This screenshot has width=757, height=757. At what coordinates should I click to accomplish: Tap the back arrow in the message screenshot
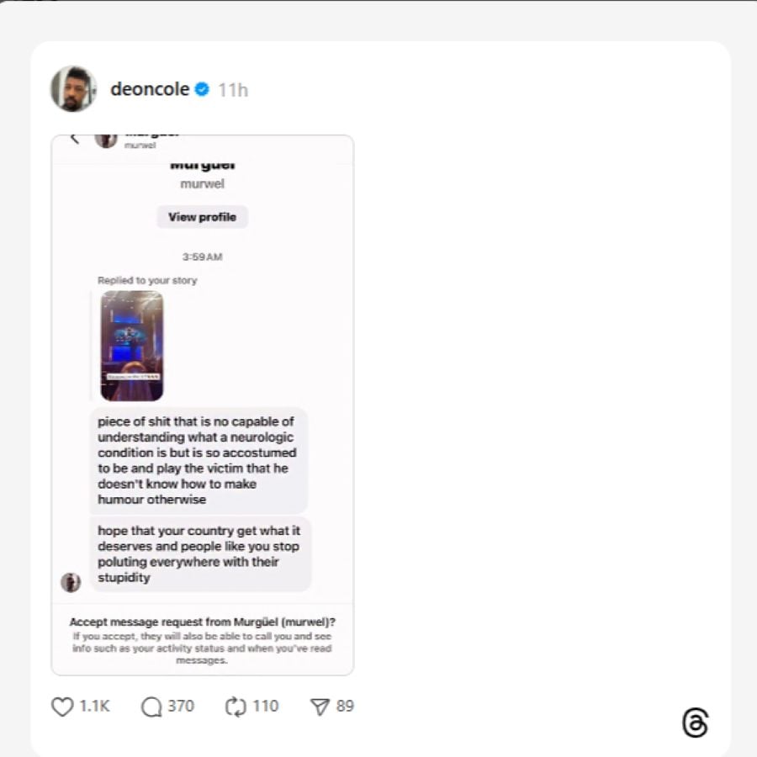click(74, 139)
